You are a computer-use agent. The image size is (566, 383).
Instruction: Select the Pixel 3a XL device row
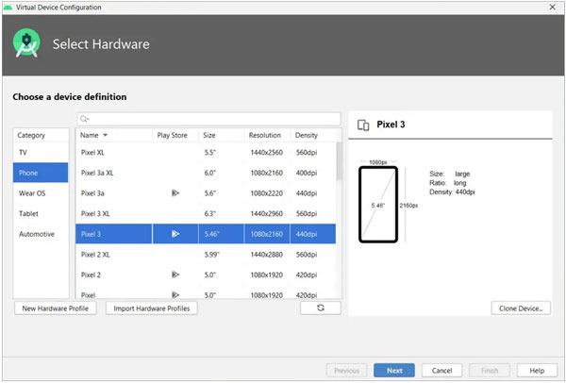click(x=206, y=173)
